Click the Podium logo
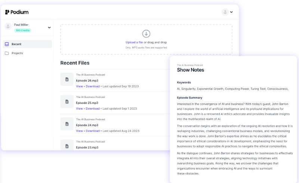 (x=17, y=12)
